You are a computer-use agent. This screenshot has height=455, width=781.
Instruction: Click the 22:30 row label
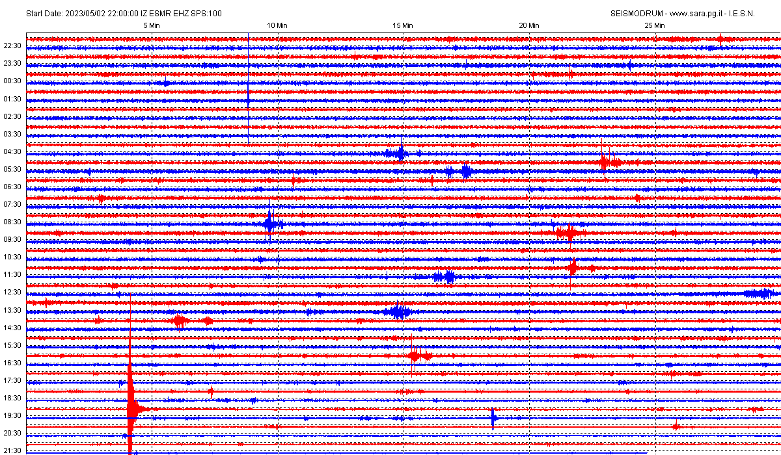coord(13,45)
